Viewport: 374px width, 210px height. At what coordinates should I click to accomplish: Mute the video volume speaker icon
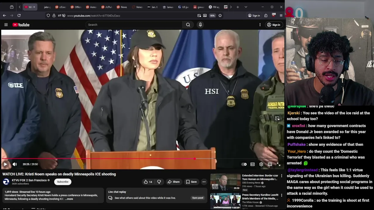(15, 164)
